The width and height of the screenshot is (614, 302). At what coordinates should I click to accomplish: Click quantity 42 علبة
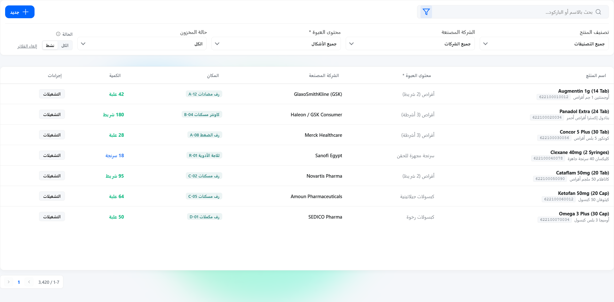coord(116,94)
